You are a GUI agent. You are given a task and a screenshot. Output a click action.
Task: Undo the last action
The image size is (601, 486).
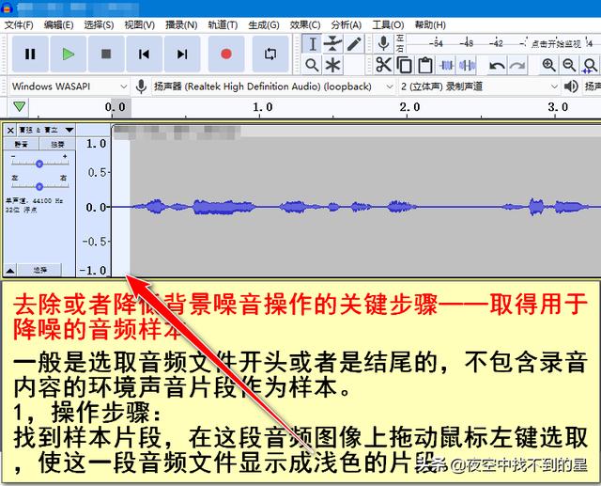coord(497,66)
